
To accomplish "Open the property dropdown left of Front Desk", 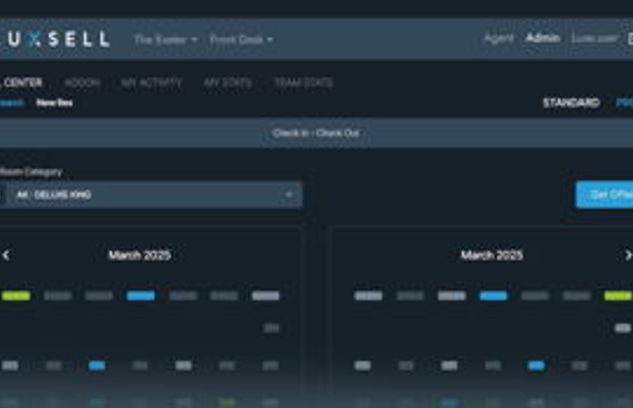I will point(165,40).
